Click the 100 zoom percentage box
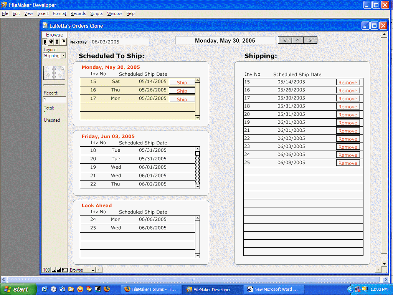The width and height of the screenshot is (393, 295). coord(46,270)
